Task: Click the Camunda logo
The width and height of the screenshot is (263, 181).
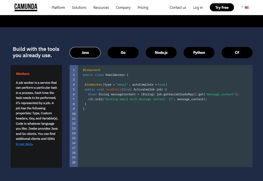Action: (26, 7)
